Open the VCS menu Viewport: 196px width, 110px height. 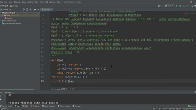(x=47, y=2)
